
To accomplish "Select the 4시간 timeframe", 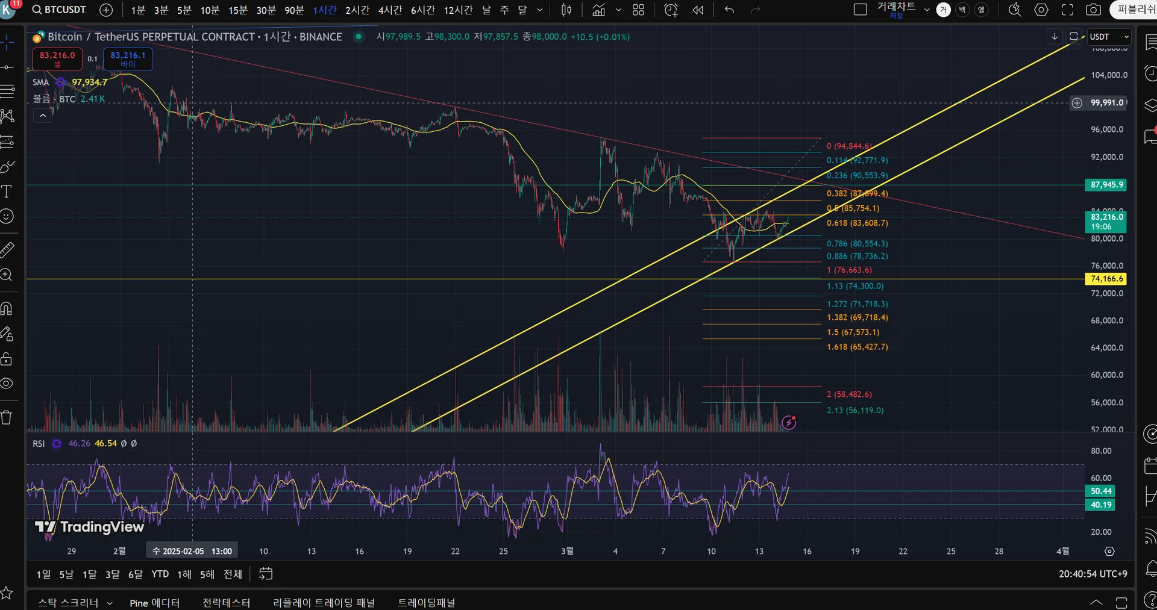I will click(390, 10).
